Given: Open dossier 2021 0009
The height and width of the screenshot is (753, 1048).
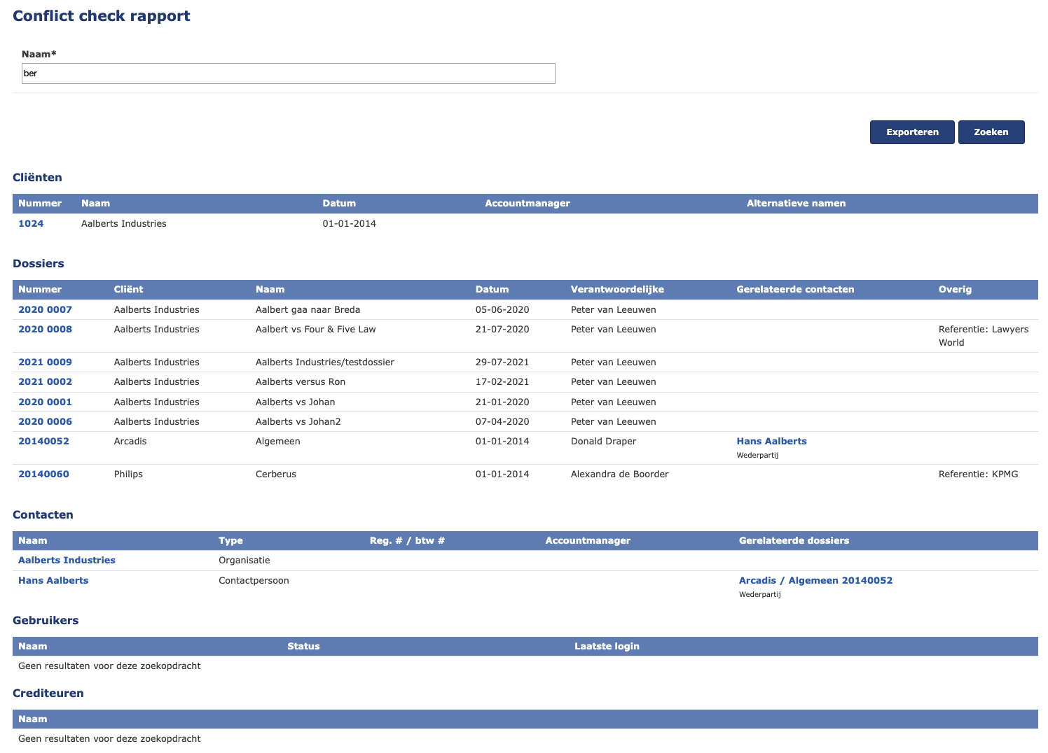Looking at the screenshot, I should (45, 363).
